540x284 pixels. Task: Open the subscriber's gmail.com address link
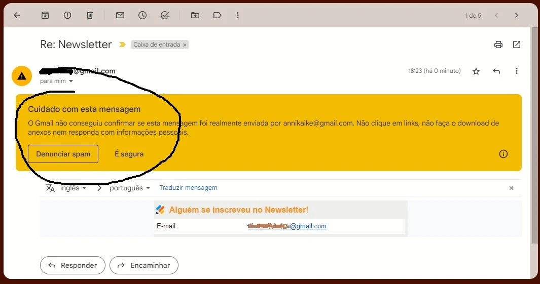pyautogui.click(x=287, y=226)
